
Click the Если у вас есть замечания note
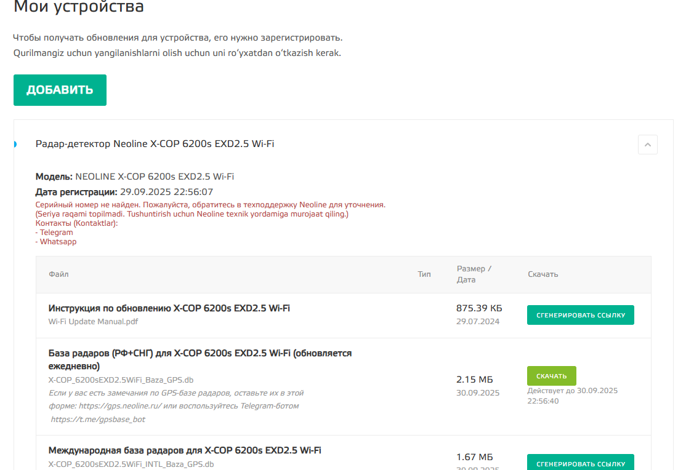[x=176, y=406]
